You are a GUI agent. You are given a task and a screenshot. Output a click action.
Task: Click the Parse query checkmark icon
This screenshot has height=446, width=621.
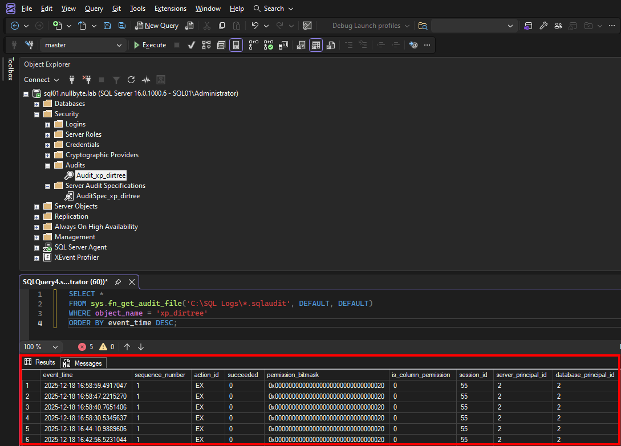[192, 45]
